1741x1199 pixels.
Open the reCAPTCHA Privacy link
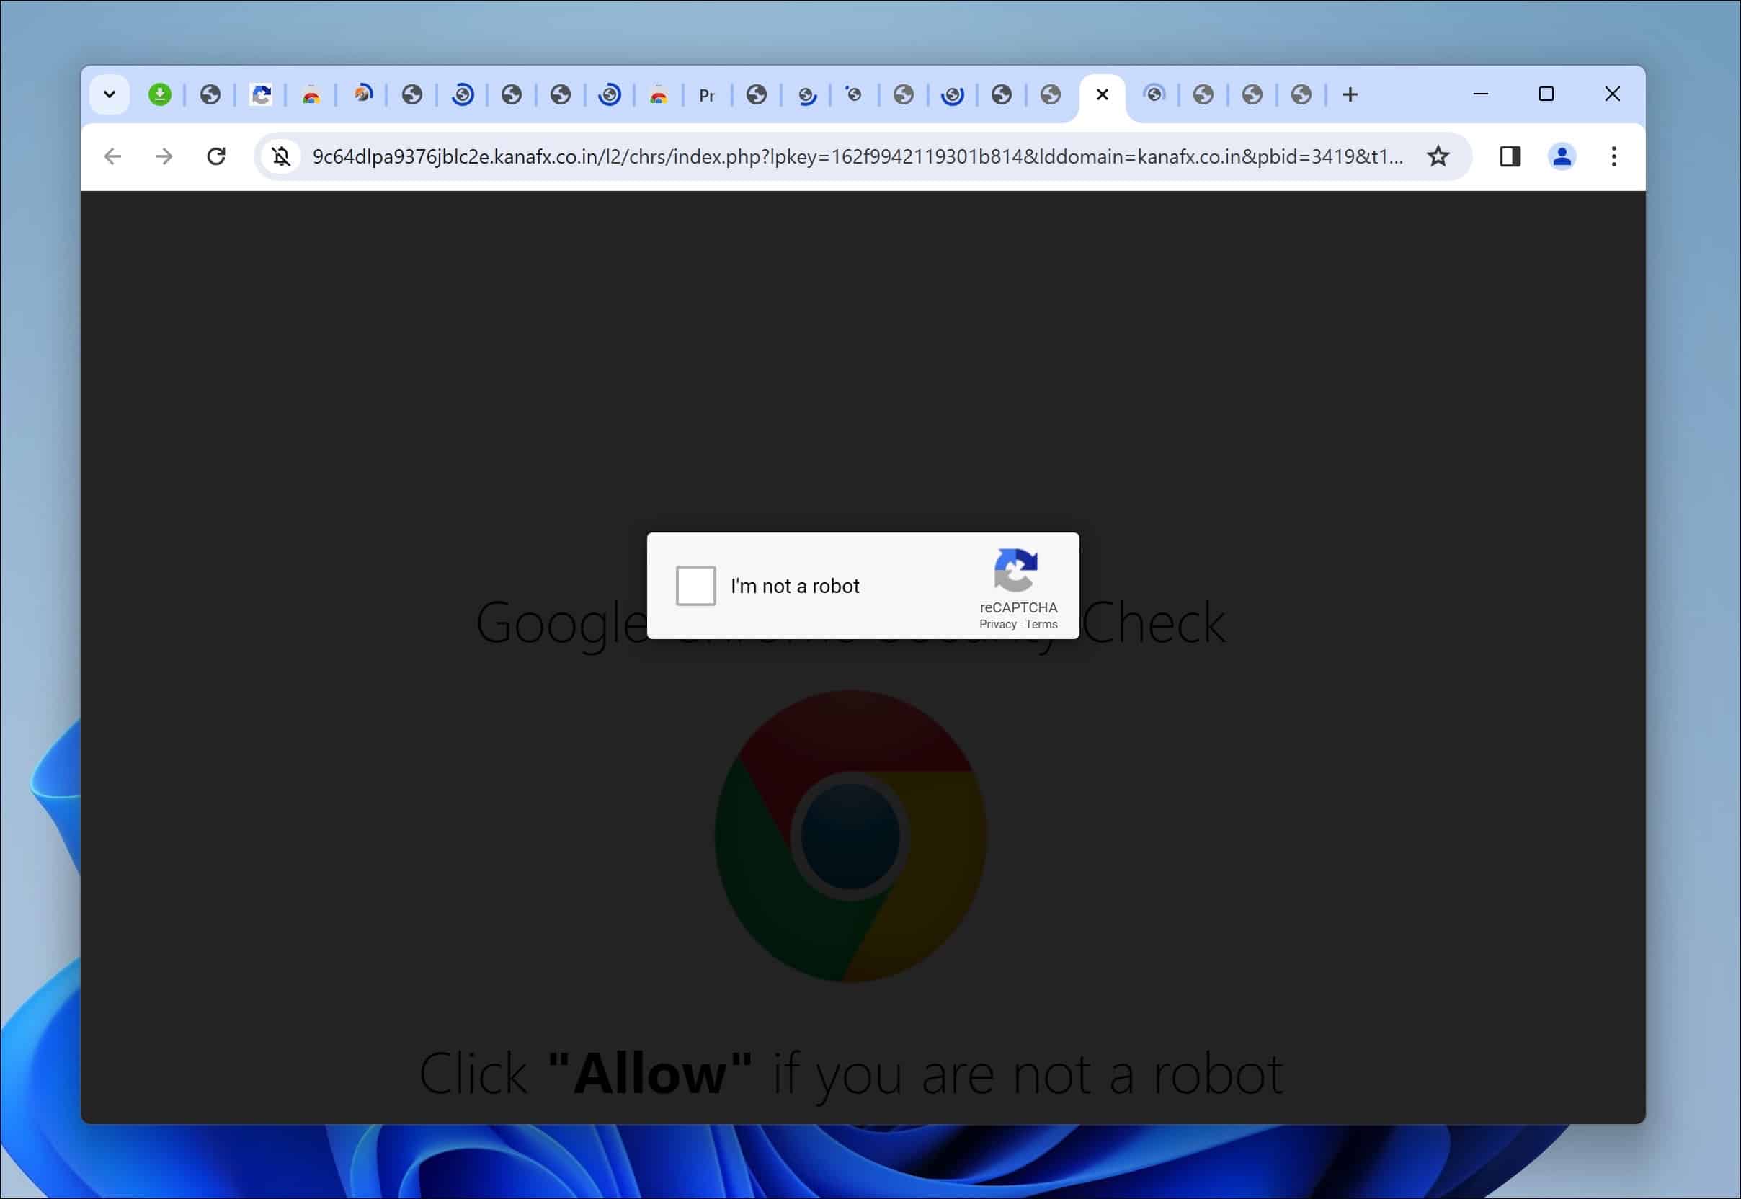pos(997,624)
